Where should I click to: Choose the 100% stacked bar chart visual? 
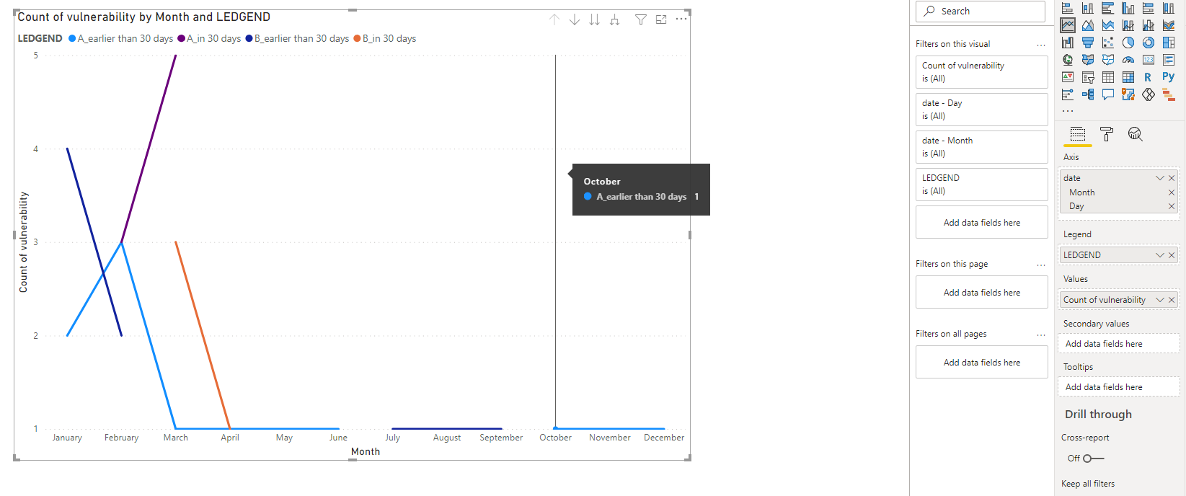[1149, 9]
